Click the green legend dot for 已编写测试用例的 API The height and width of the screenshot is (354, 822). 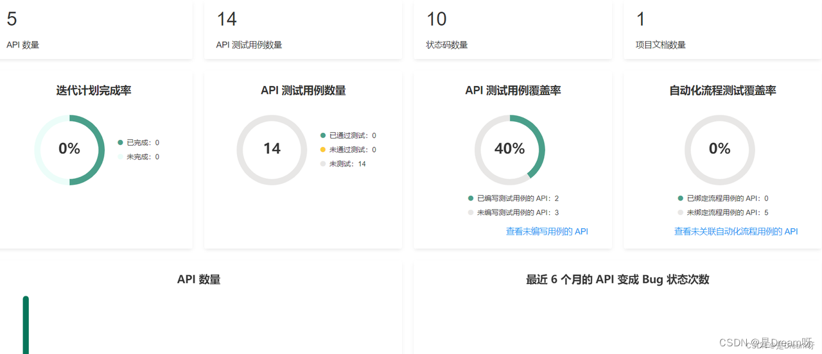471,198
